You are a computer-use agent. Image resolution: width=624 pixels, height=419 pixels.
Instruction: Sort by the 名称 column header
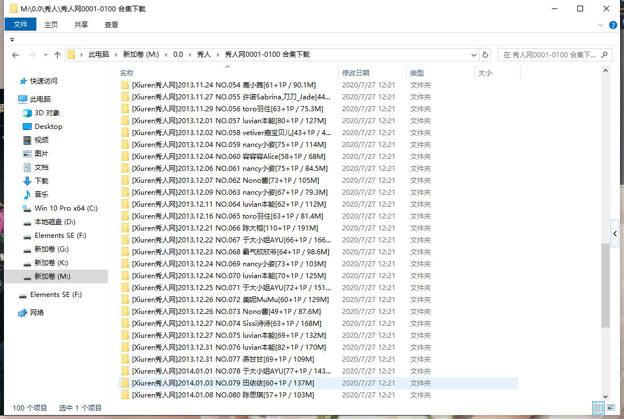[127, 73]
